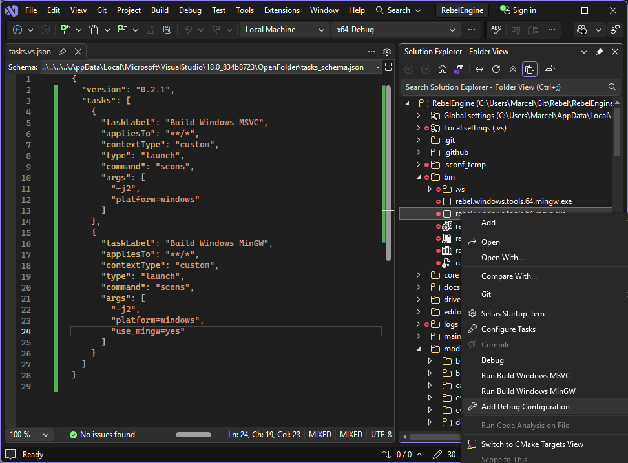Image resolution: width=628 pixels, height=463 pixels.
Task: Click the Search button in title bar
Action: [x=398, y=10]
